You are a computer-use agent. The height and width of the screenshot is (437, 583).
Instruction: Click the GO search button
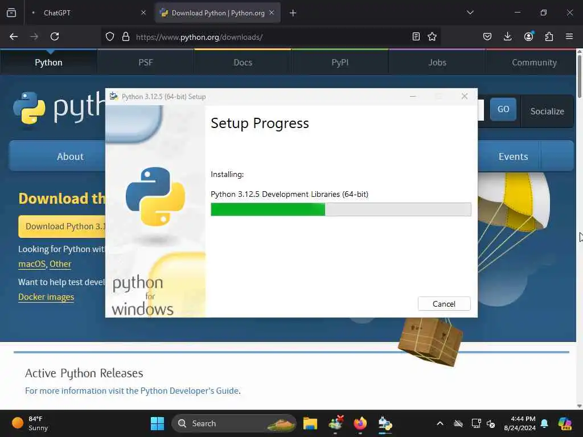point(503,109)
